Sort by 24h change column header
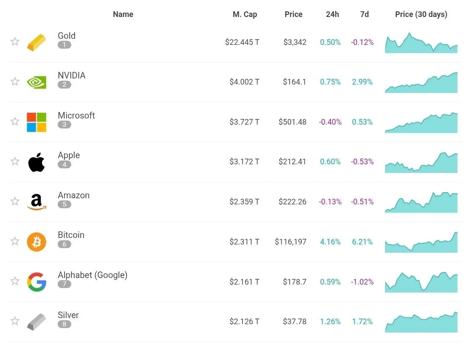Image resolution: width=471 pixels, height=346 pixels. (332, 14)
